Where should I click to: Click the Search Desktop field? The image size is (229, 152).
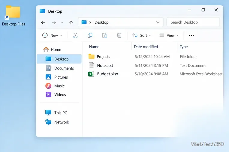[193, 22]
